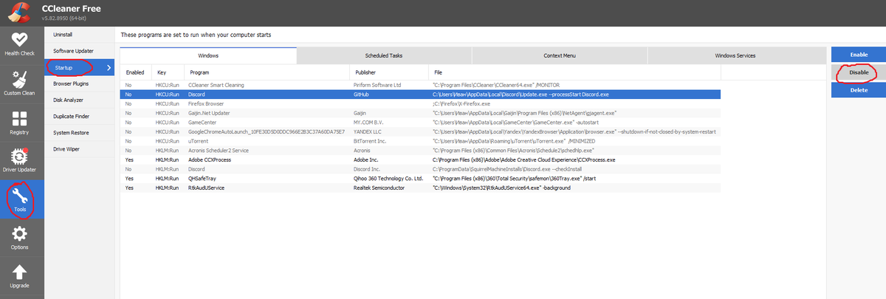Switch to the Context Menu tab
This screenshot has height=299, width=886.
coord(560,55)
